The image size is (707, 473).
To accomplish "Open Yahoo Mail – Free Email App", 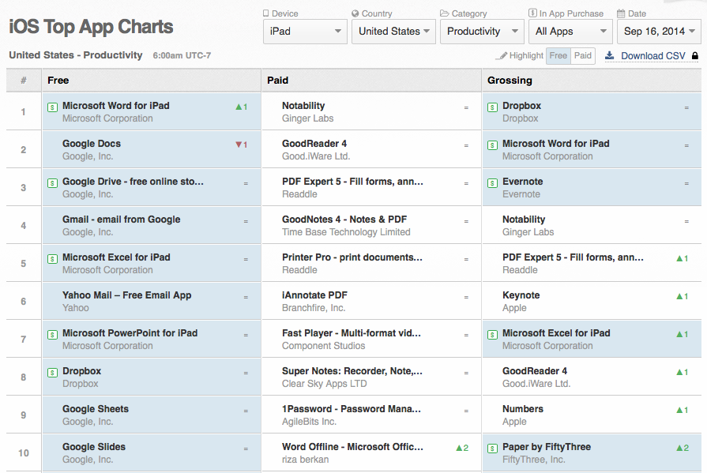I will point(126,295).
